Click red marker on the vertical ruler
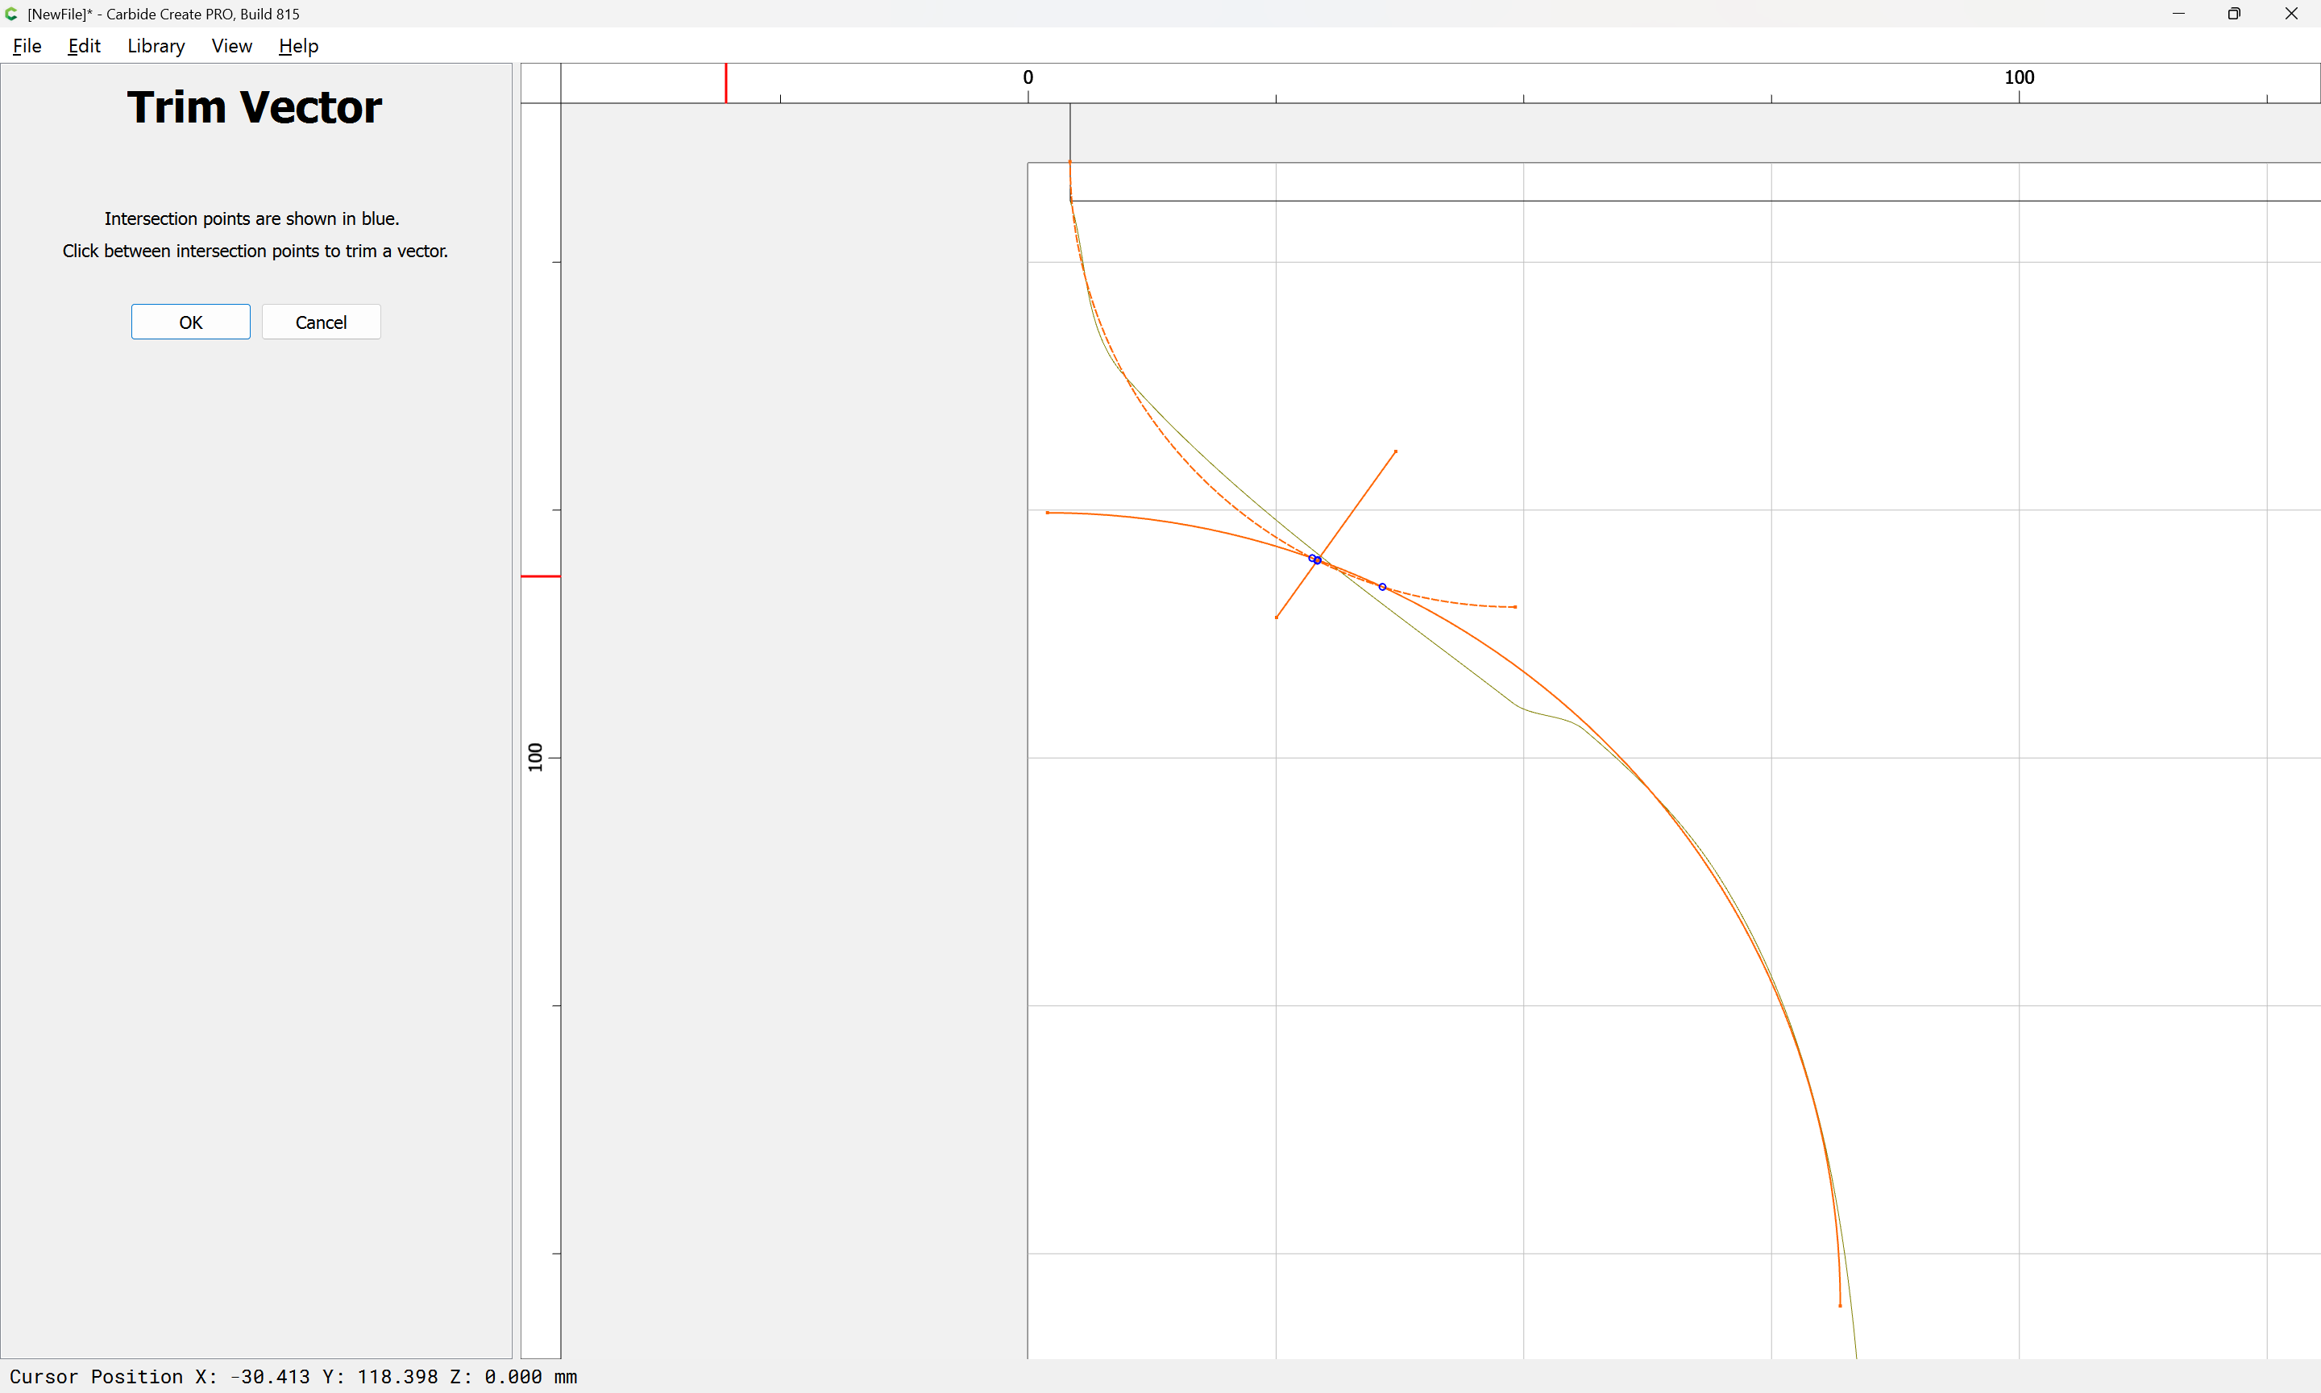Viewport: 2321px width, 1393px height. [x=541, y=576]
